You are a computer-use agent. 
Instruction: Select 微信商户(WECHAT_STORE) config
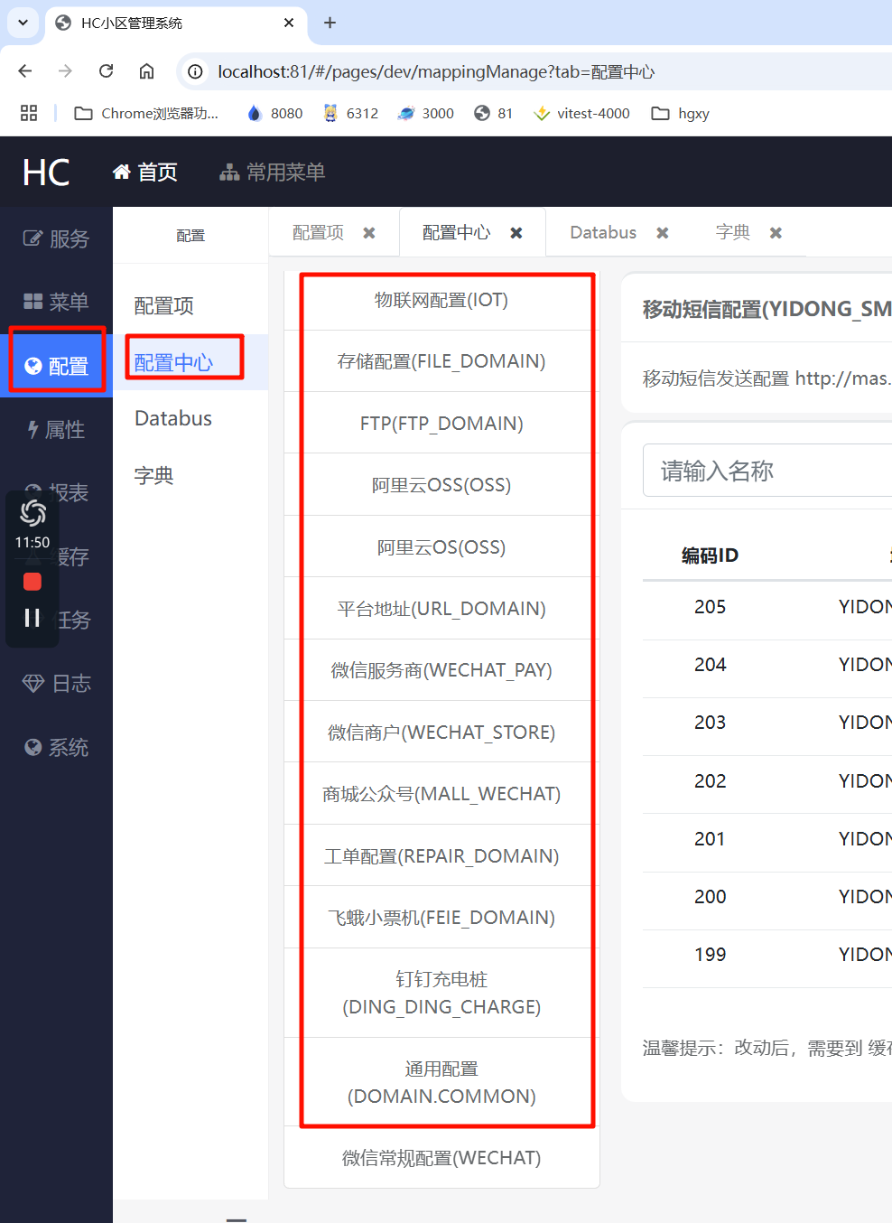click(441, 732)
